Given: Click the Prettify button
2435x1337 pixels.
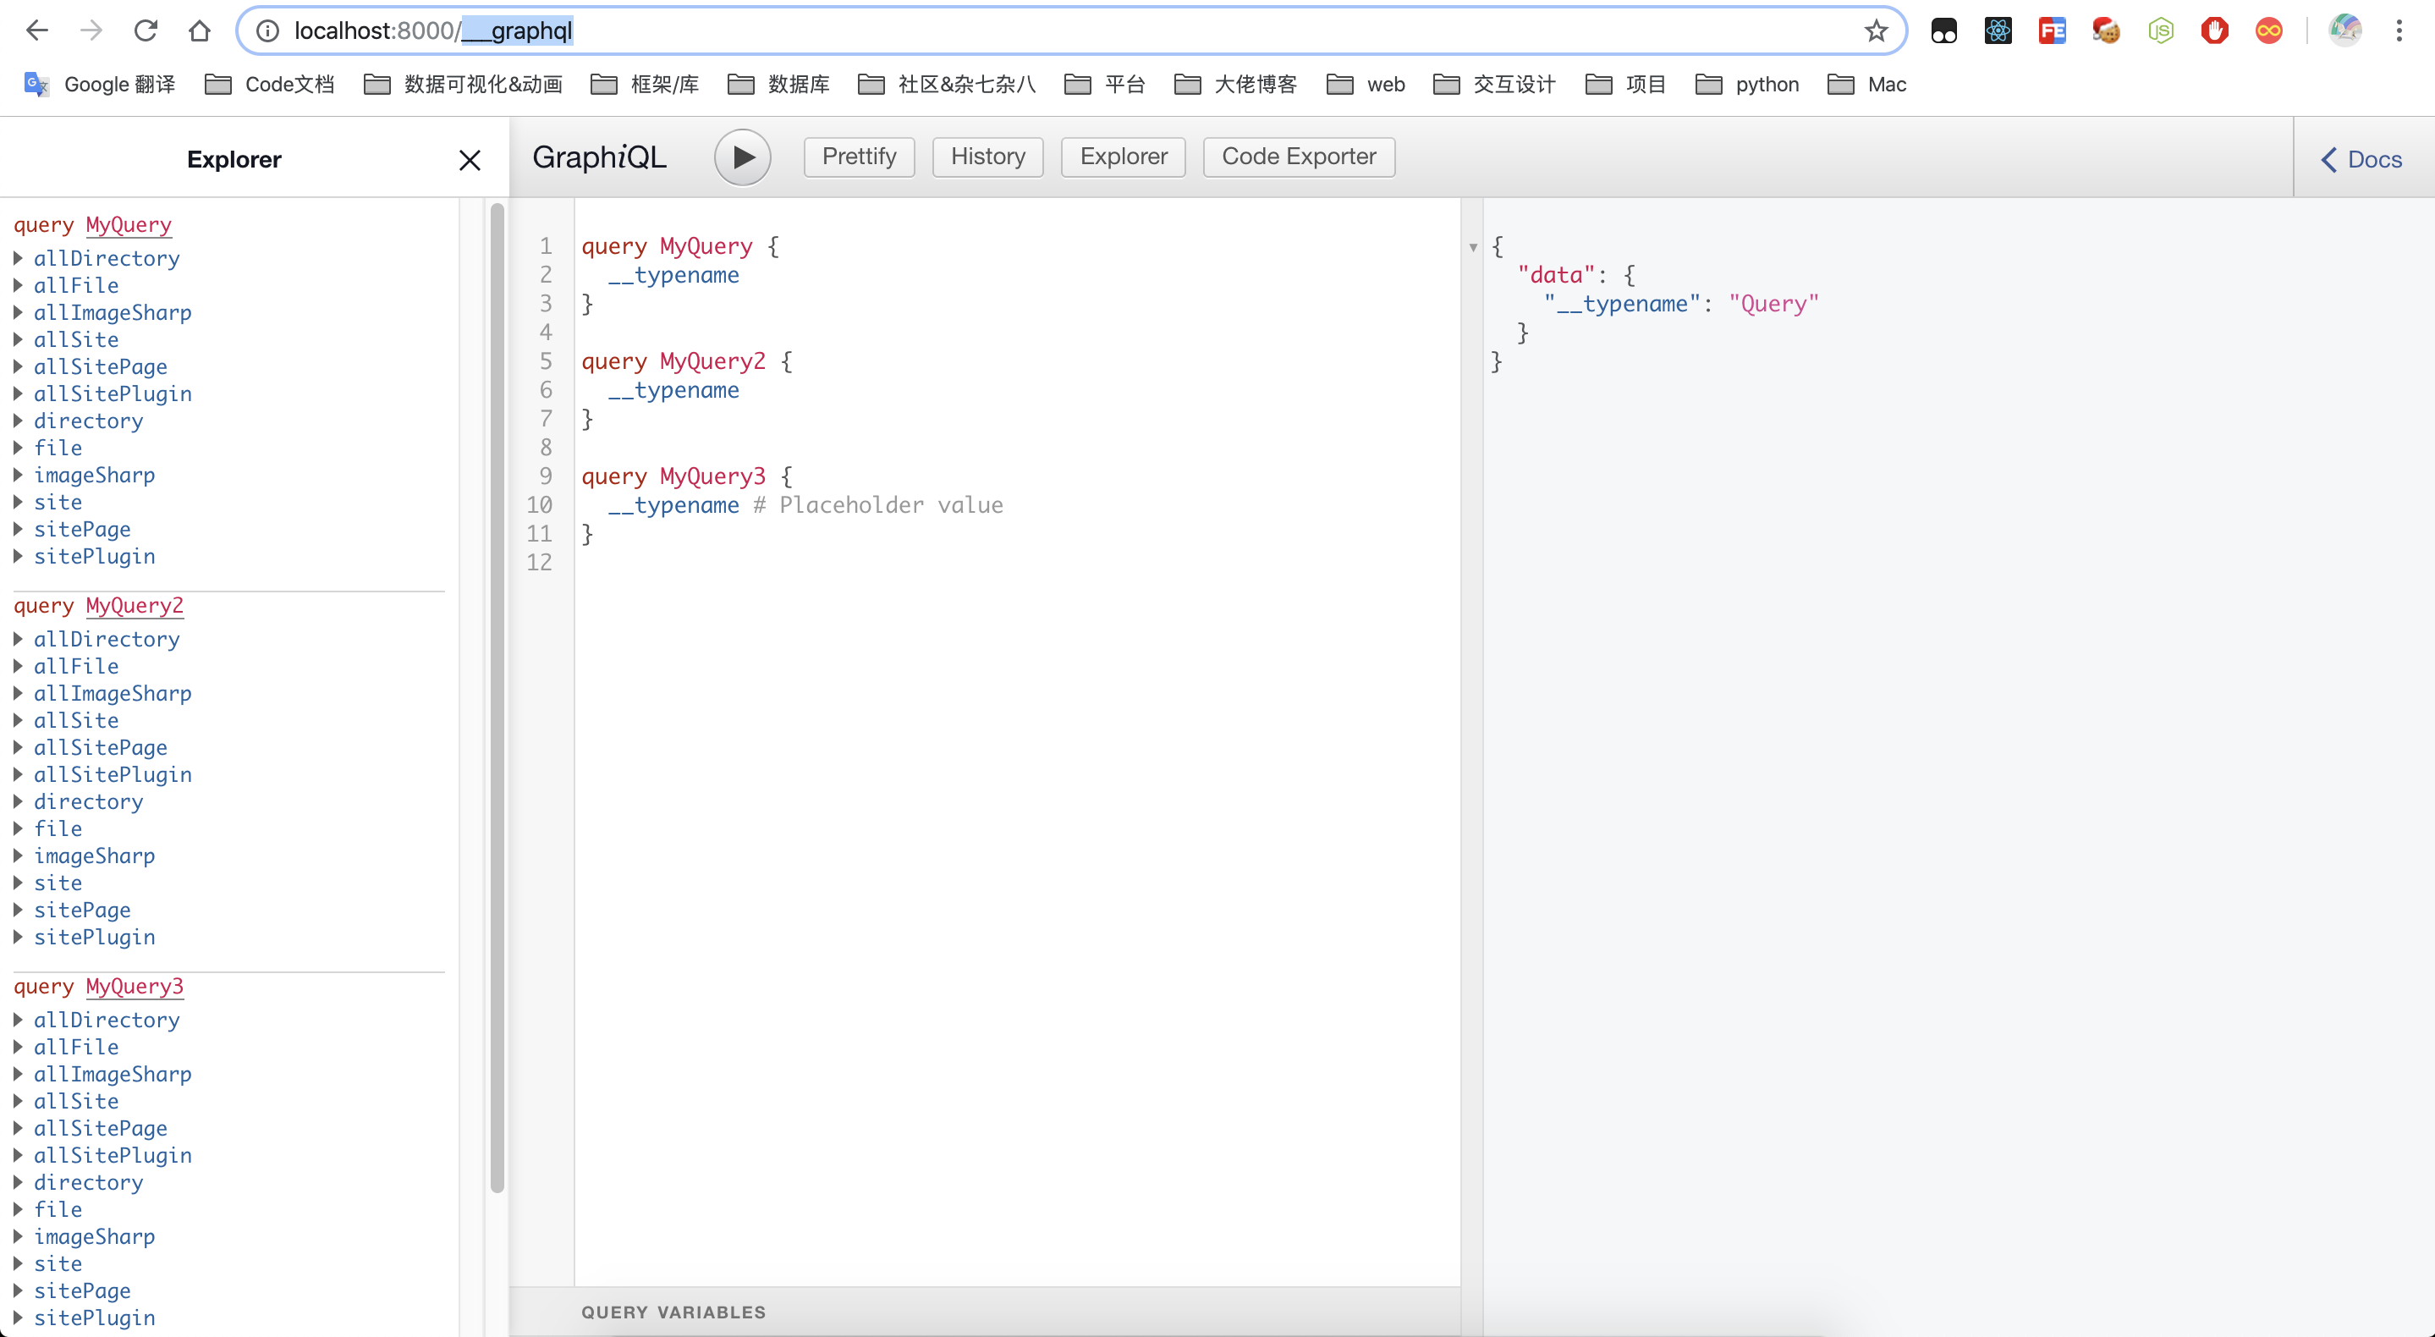Looking at the screenshot, I should [x=858, y=157].
